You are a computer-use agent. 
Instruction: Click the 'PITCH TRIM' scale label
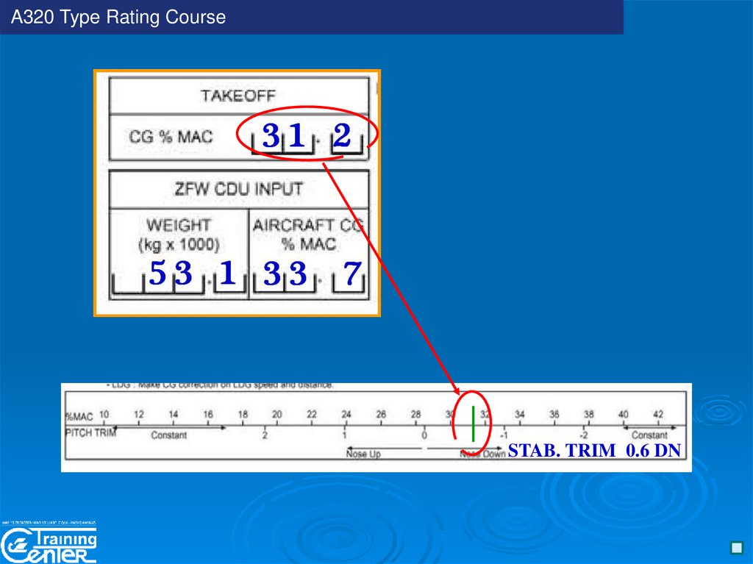click(x=90, y=433)
